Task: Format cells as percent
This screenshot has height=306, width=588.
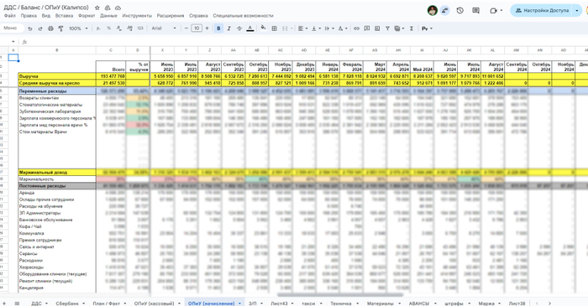Action: click(108, 29)
